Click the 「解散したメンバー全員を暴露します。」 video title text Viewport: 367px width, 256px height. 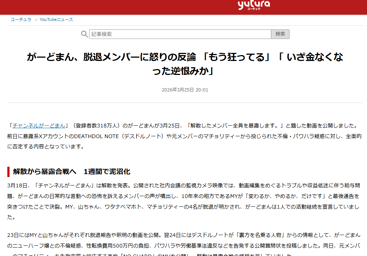pos(236,126)
